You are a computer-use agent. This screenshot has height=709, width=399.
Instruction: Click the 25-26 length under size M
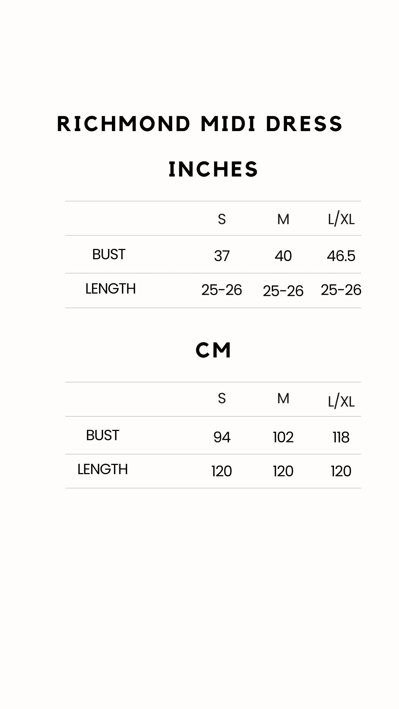coord(283,291)
